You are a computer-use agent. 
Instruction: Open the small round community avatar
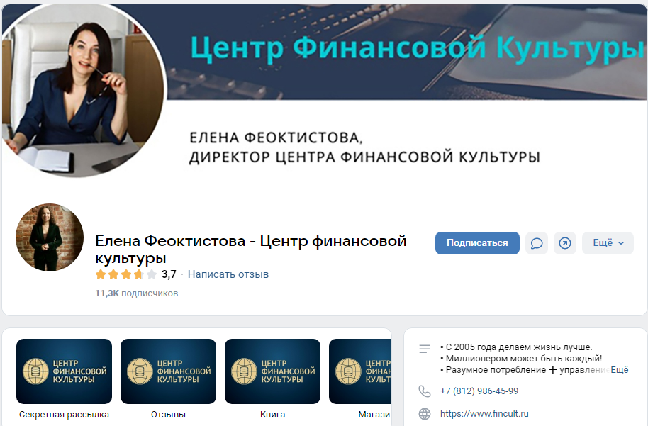[x=50, y=237]
